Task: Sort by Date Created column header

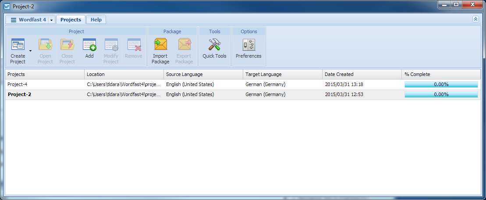Action: [x=362, y=74]
